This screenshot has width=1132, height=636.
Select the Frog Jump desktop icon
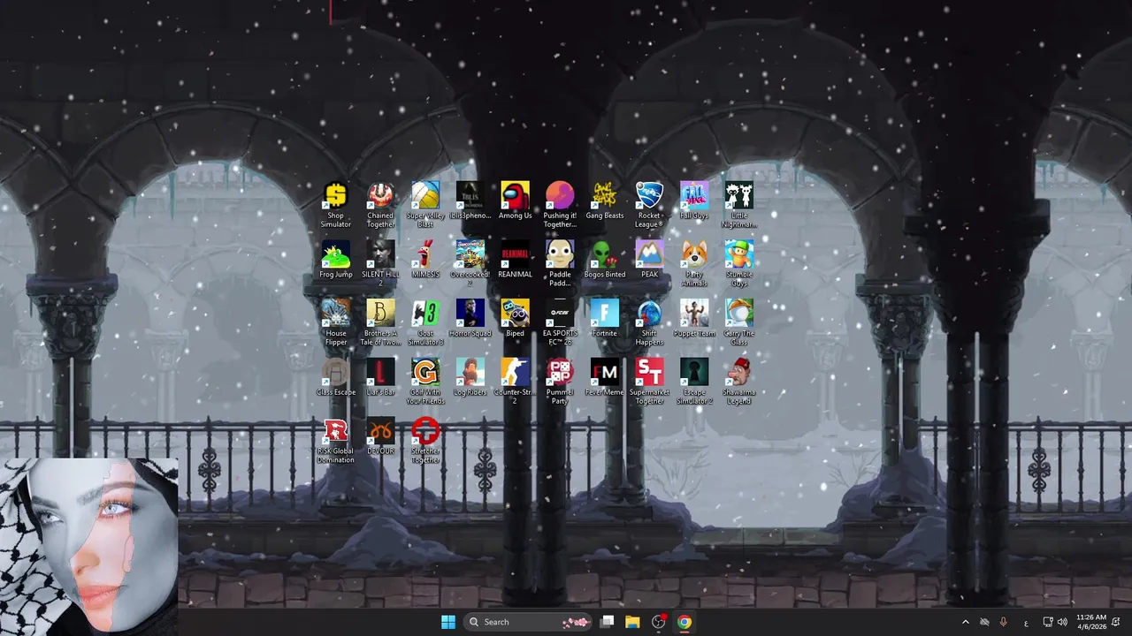click(336, 260)
